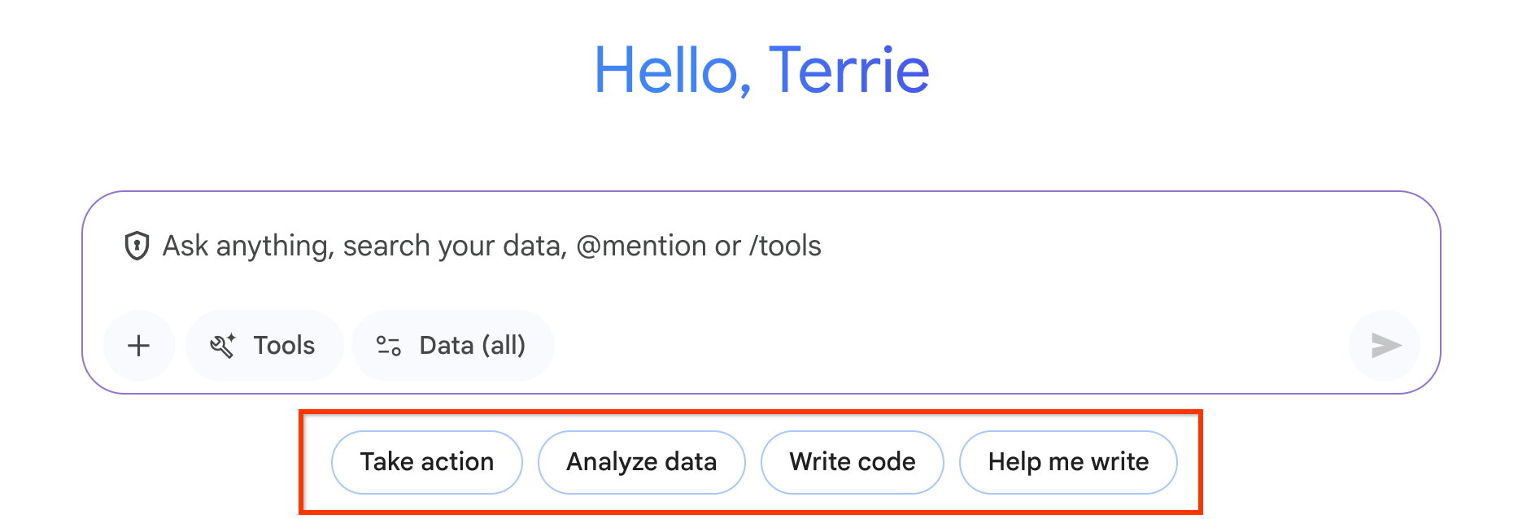This screenshot has height=519, width=1531.
Task: Click the 'search your data' placeholder text
Action: (x=454, y=246)
